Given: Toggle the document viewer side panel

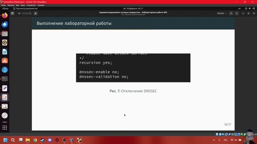Looking at the screenshot, I should tap(12, 13).
